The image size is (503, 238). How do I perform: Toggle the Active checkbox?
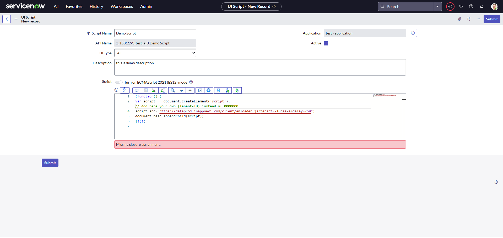tap(326, 43)
